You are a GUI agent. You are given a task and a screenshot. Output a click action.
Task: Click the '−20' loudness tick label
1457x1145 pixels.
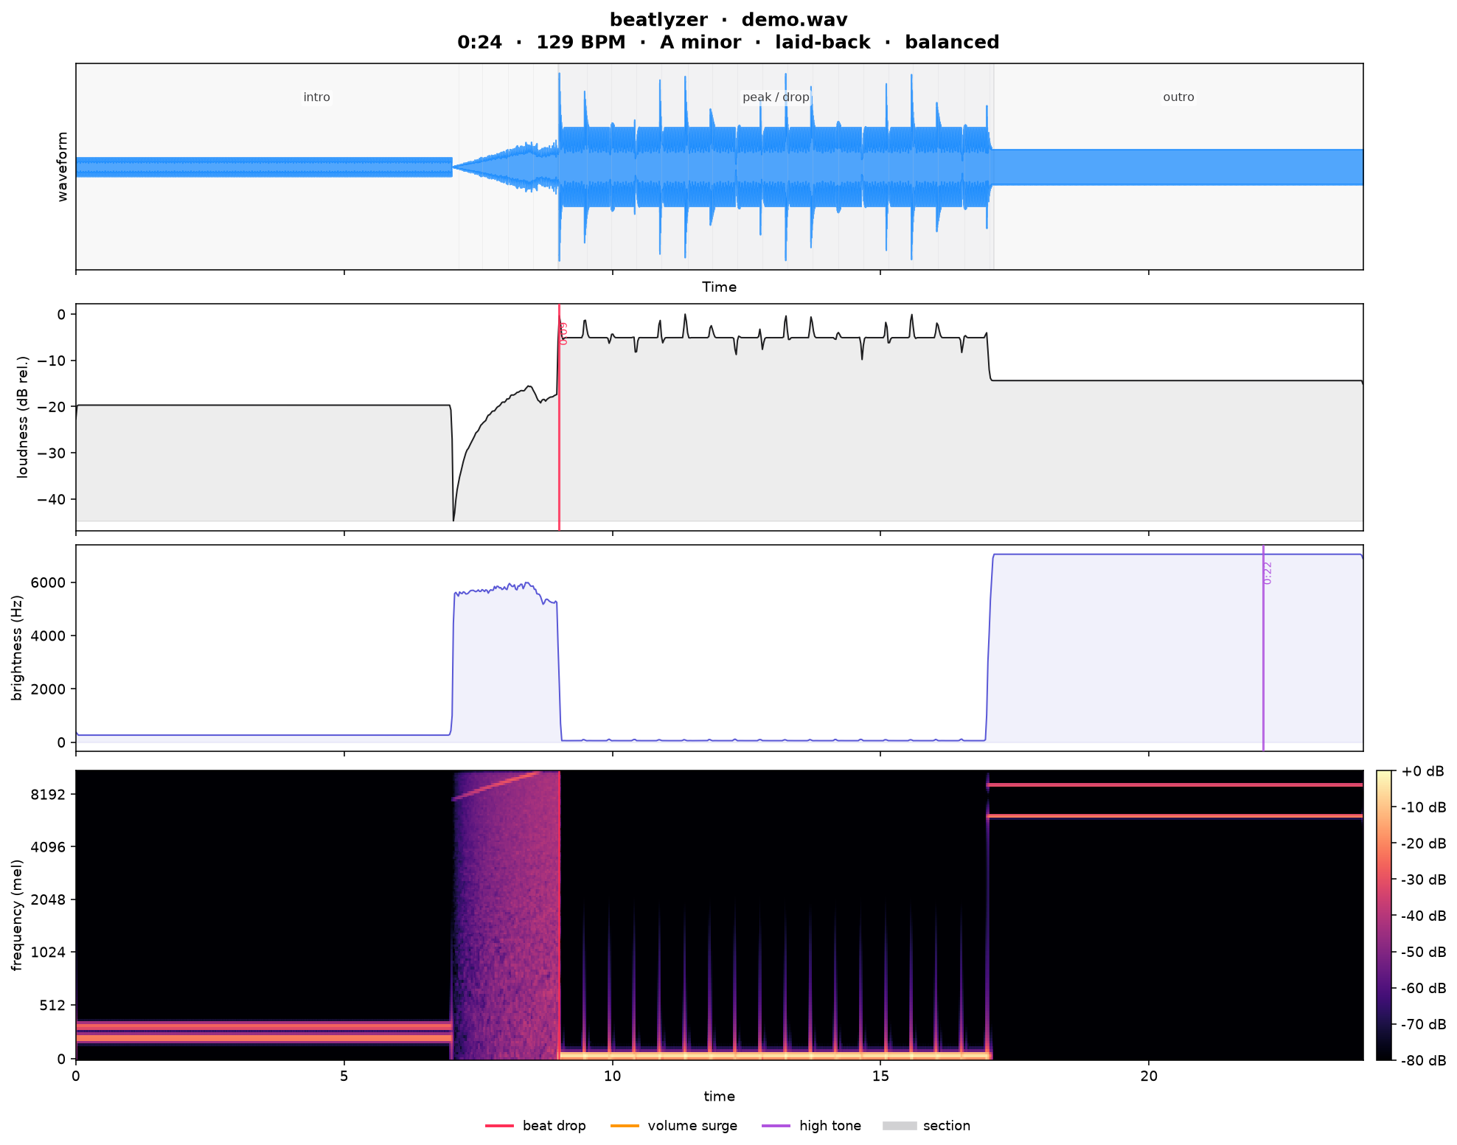(x=52, y=407)
